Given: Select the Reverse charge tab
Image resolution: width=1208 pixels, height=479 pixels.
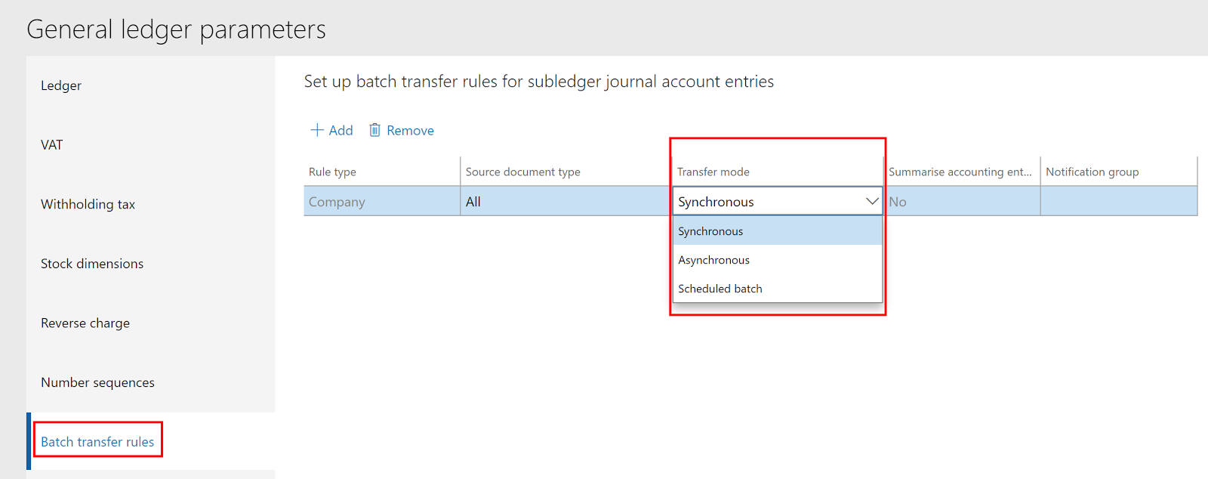Looking at the screenshot, I should (85, 323).
